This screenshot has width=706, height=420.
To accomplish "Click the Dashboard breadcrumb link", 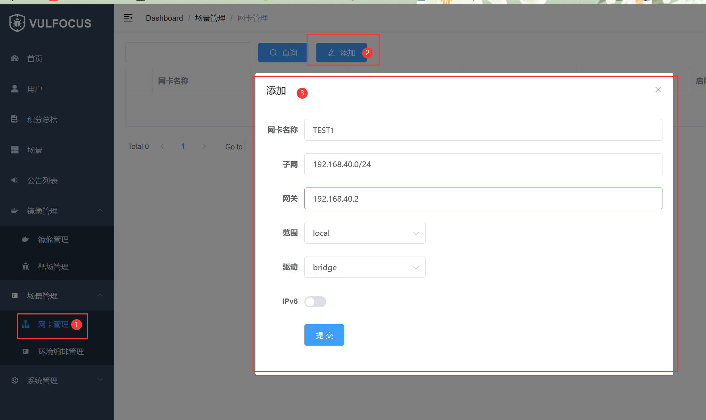I will tap(164, 18).
